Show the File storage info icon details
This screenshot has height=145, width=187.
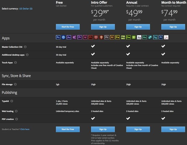click(15, 85)
